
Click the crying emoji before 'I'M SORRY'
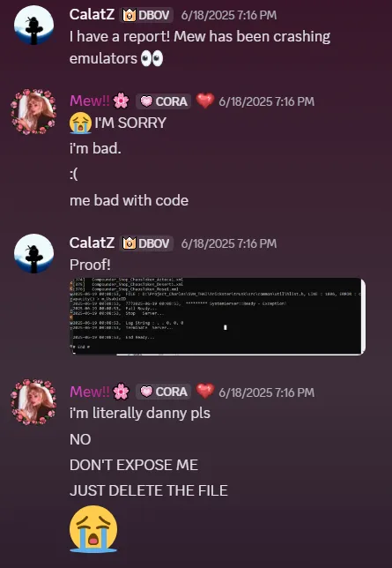click(x=80, y=123)
